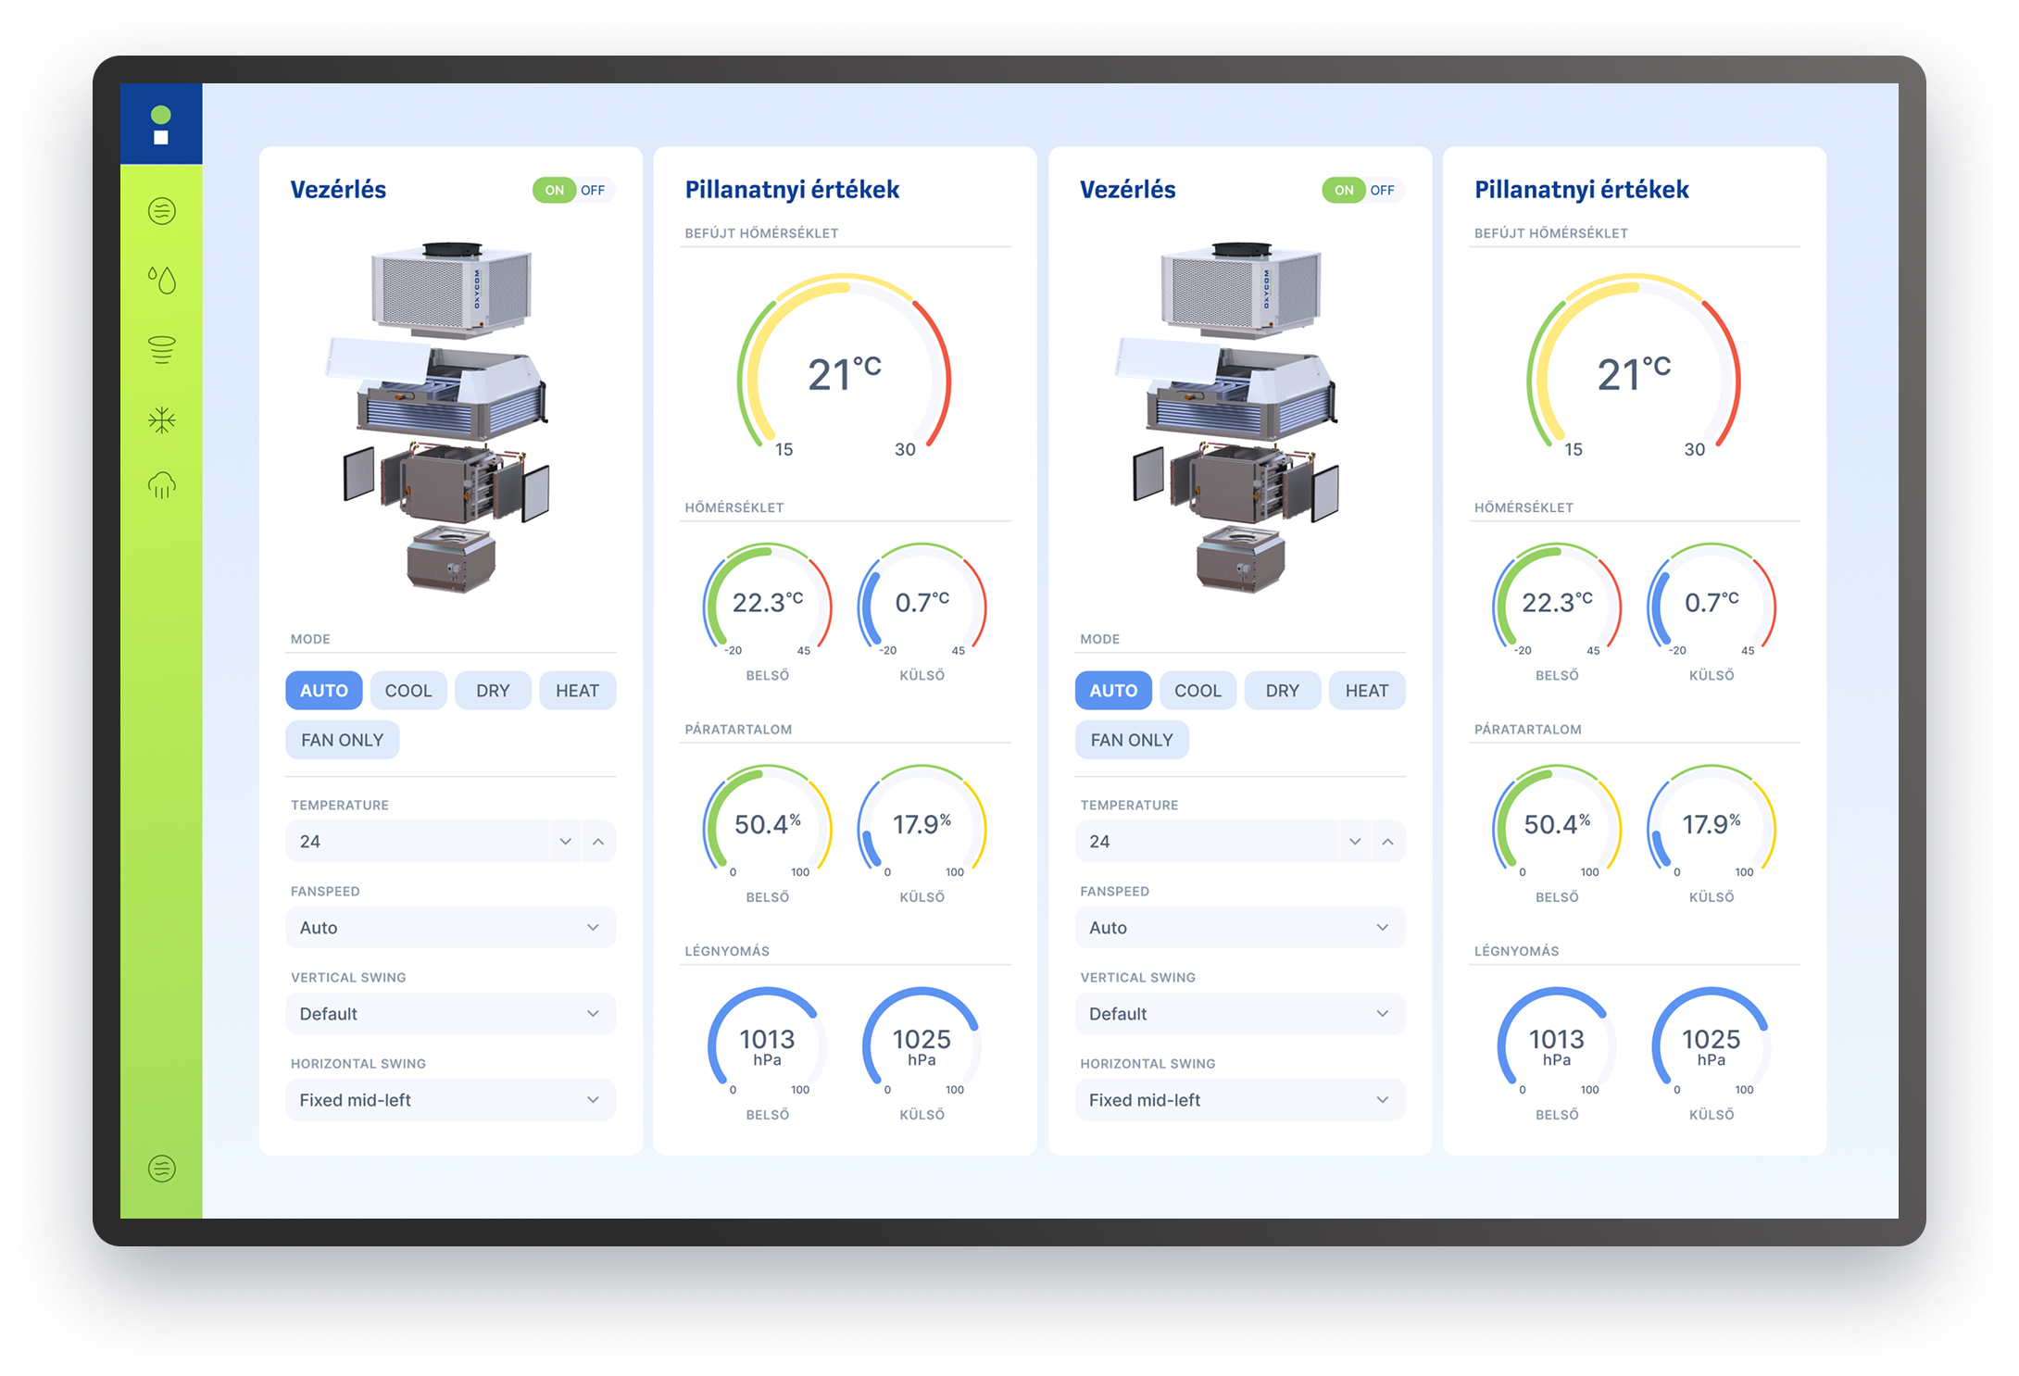Image resolution: width=2019 pixels, height=1376 pixels.
Task: Click the logo icon at sidebar top
Action: point(161,125)
